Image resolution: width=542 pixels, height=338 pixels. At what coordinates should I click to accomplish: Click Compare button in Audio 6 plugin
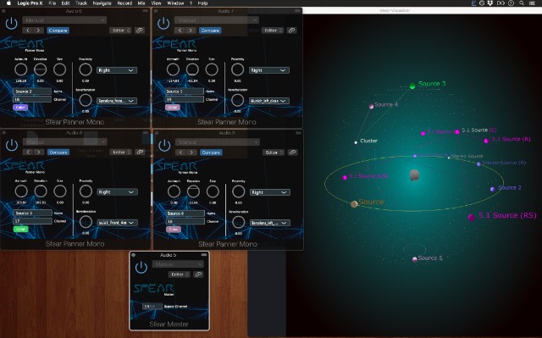click(58, 30)
